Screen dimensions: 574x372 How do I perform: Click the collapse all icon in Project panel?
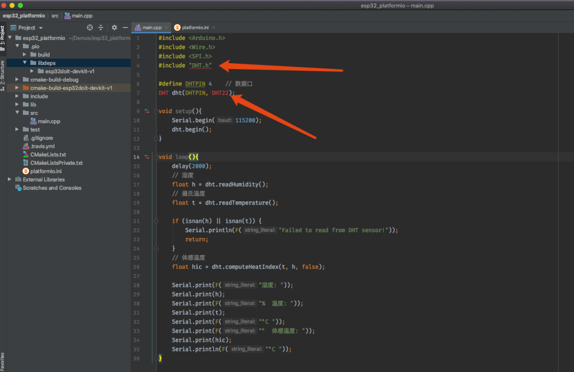pos(100,28)
